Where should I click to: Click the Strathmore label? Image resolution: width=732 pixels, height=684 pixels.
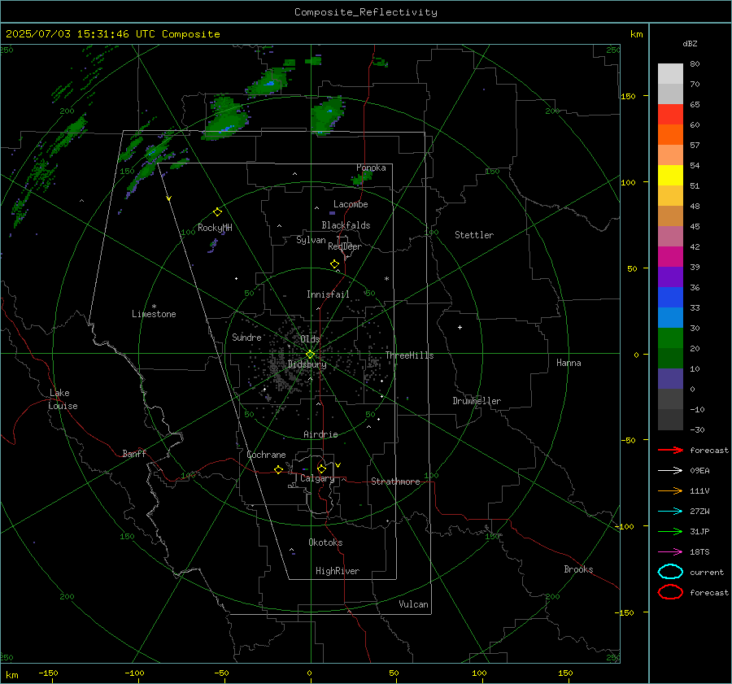pos(395,481)
